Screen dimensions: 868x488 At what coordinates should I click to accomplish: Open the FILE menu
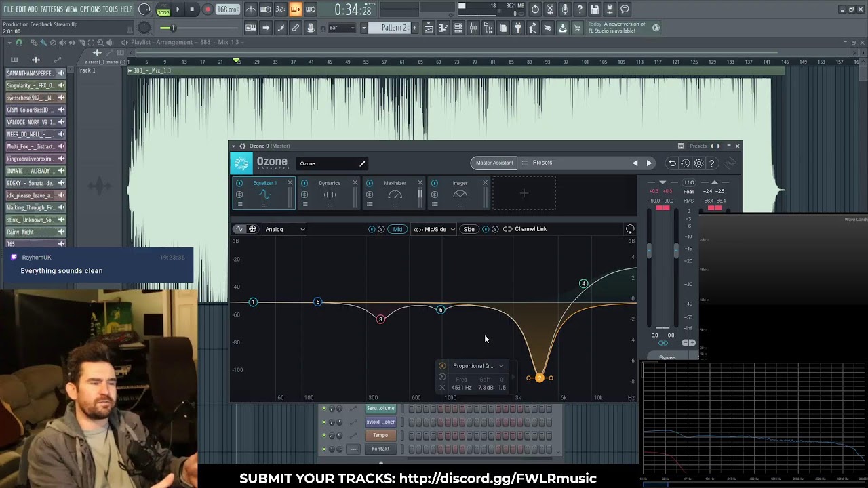pos(8,9)
